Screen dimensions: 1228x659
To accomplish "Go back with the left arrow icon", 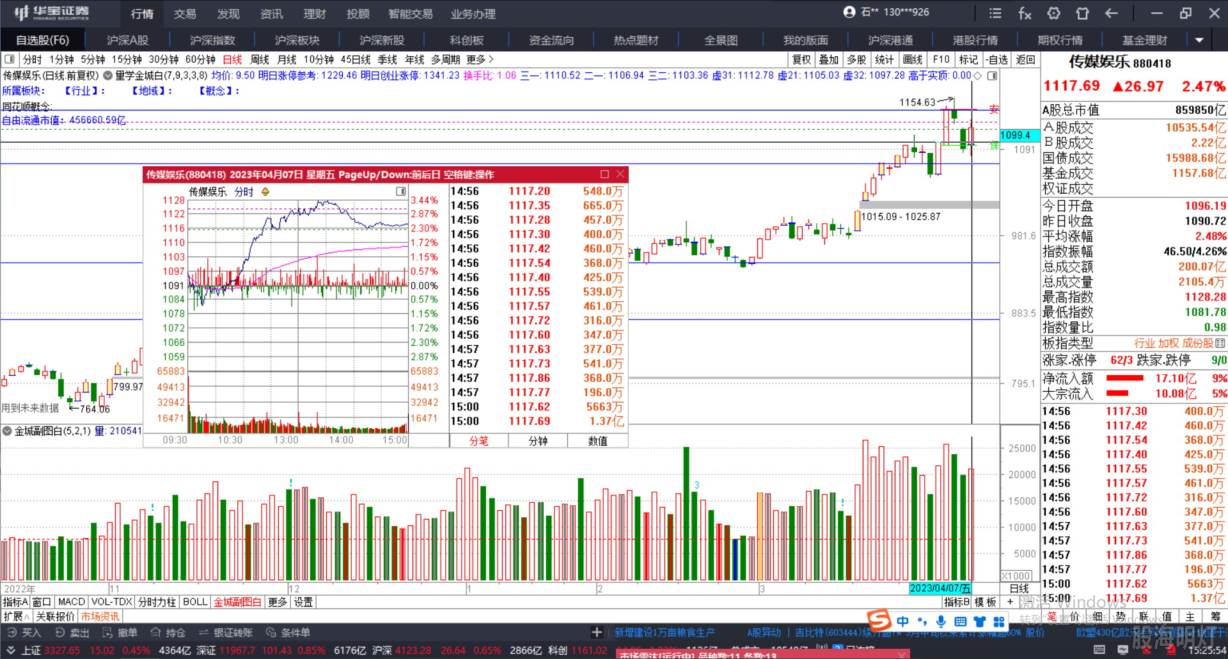I will tap(1112, 13).
